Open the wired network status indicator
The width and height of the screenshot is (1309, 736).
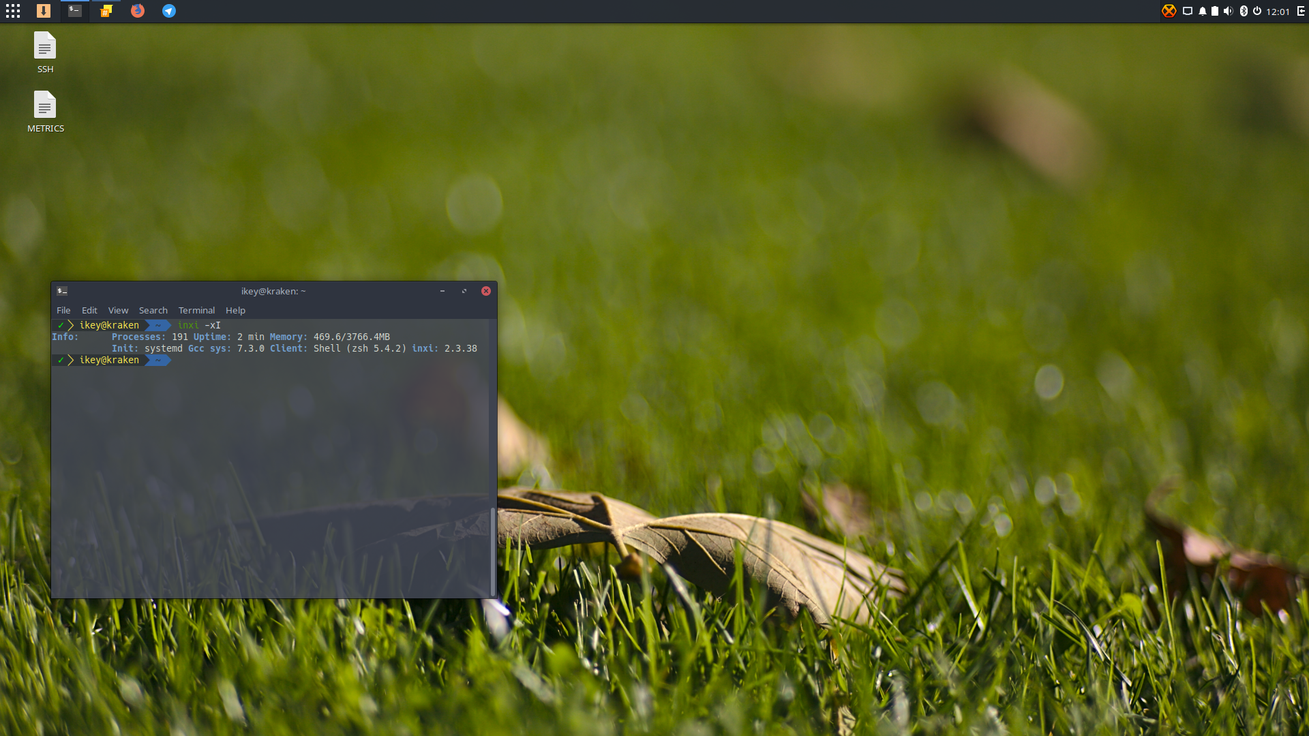[1188, 11]
